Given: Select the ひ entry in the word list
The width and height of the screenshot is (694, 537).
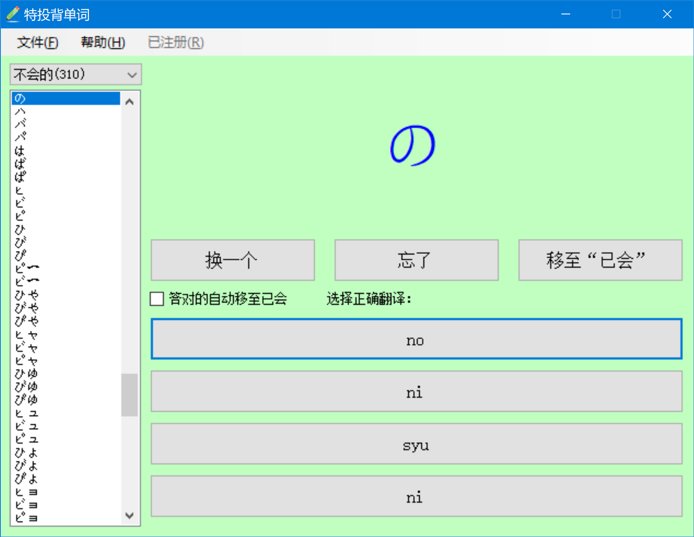Looking at the screenshot, I should coord(66,229).
